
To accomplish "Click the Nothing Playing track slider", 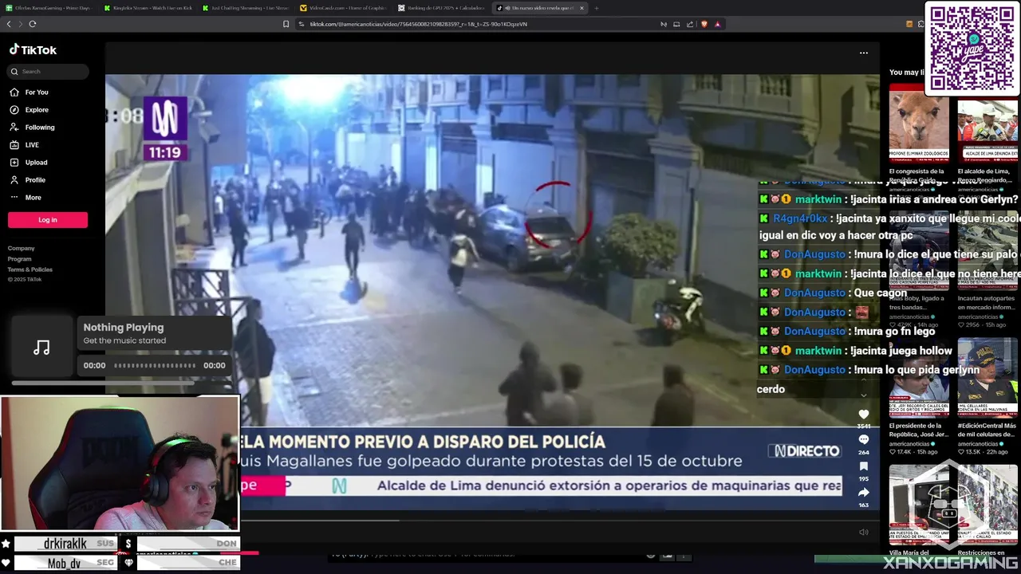I will (x=155, y=365).
